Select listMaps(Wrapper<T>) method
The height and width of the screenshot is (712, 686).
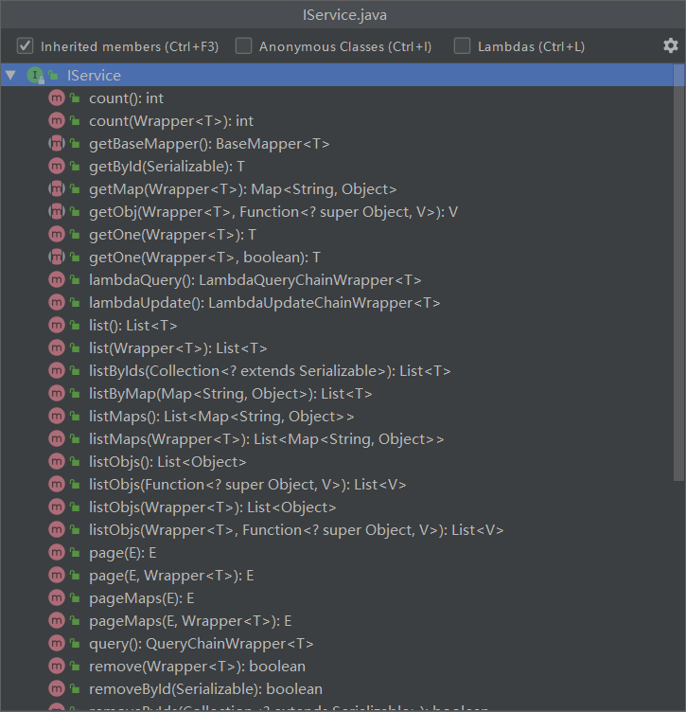(x=266, y=438)
